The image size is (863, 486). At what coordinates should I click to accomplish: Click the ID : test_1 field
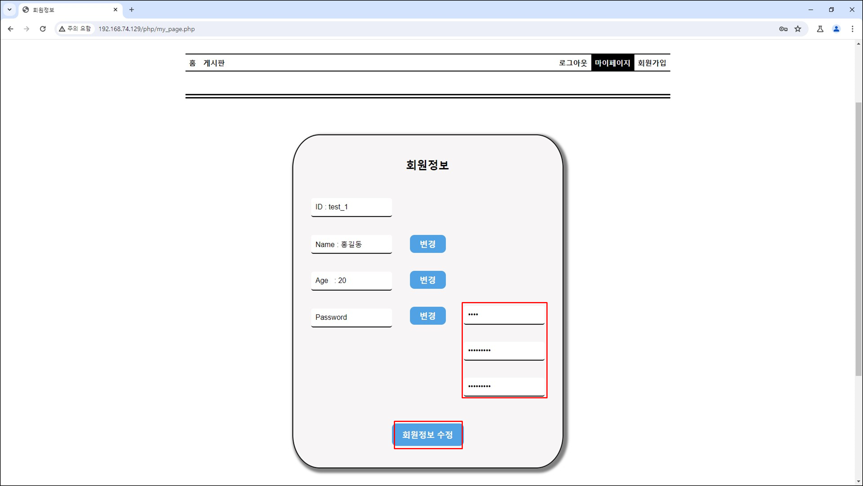[351, 207]
